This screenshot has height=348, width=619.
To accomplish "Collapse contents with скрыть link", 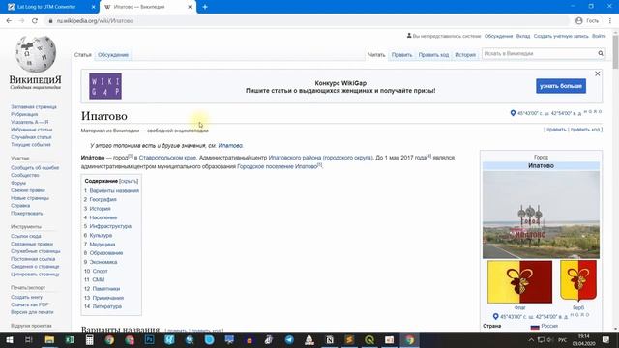I will (x=129, y=181).
